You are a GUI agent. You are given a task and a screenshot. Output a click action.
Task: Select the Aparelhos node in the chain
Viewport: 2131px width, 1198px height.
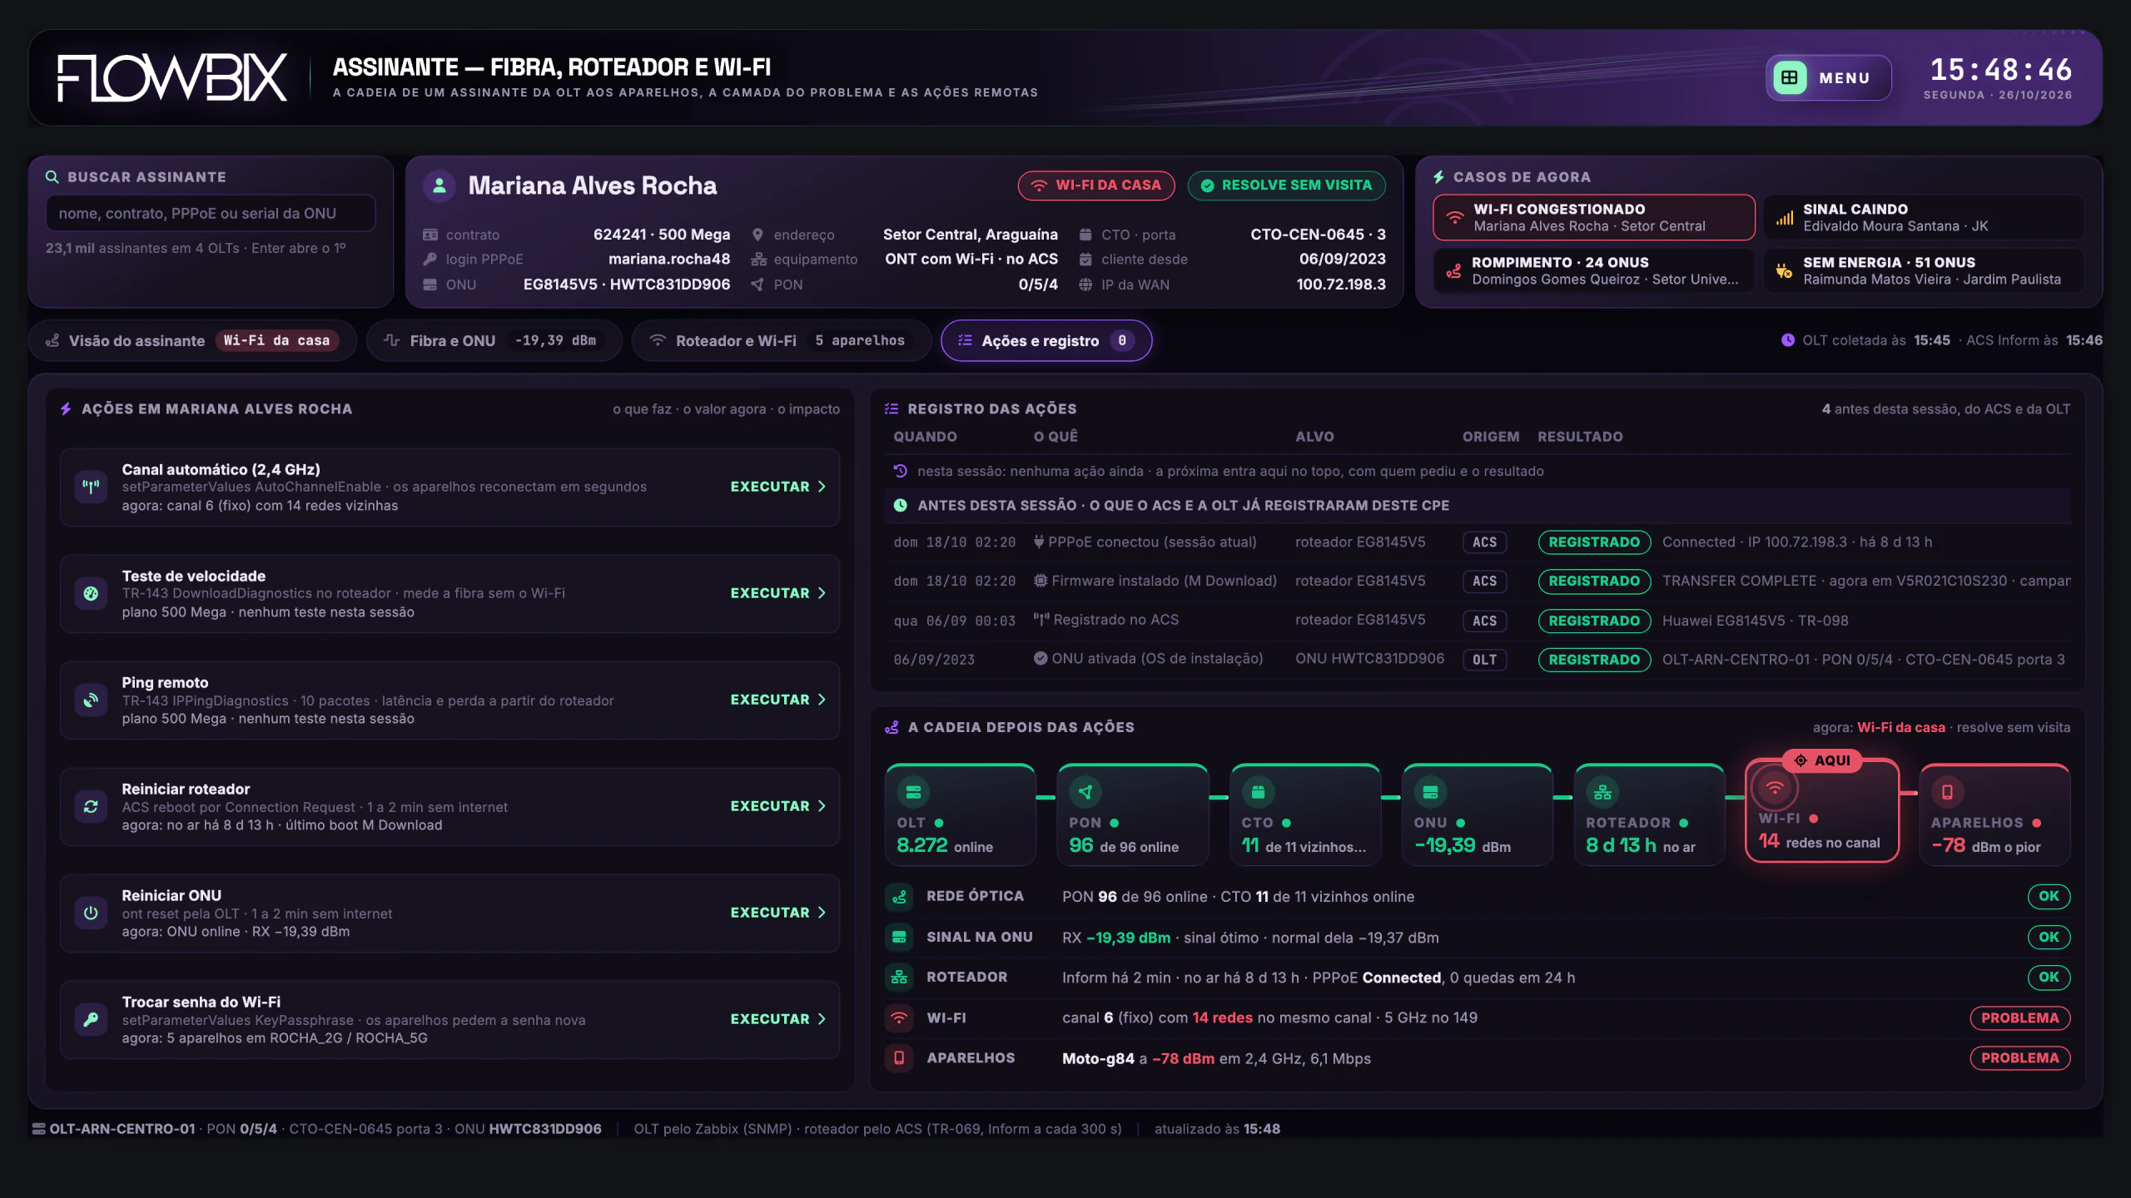tap(1994, 815)
